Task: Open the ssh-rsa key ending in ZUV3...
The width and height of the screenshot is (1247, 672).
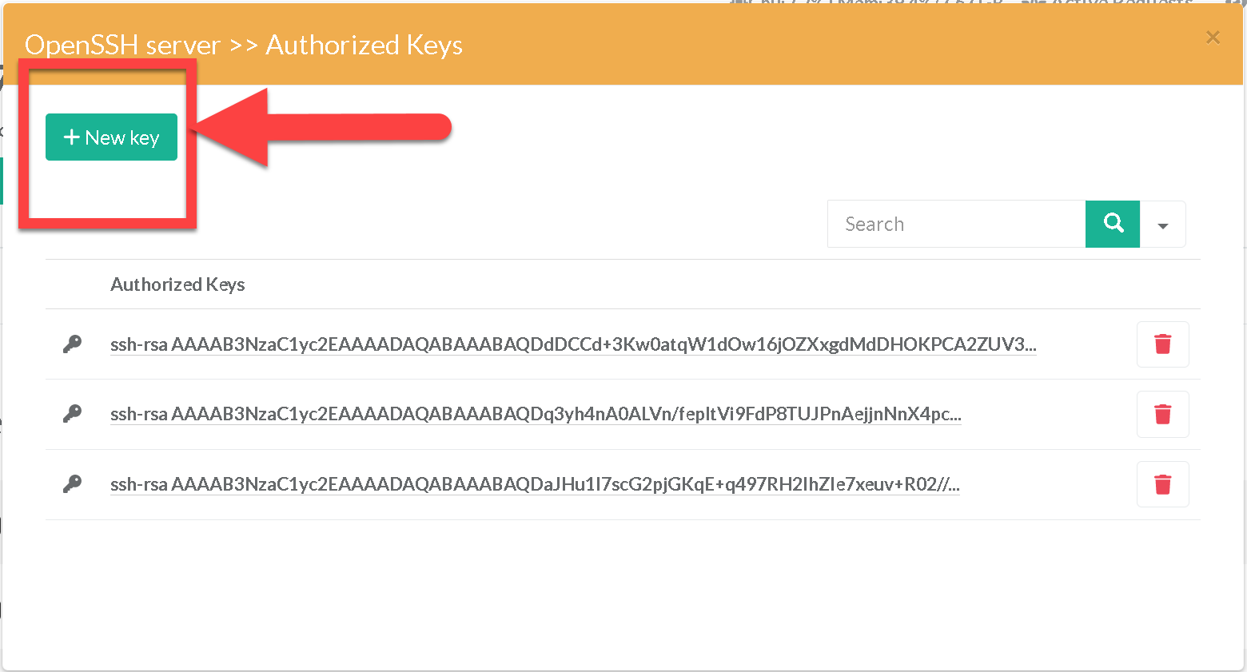Action: (572, 344)
